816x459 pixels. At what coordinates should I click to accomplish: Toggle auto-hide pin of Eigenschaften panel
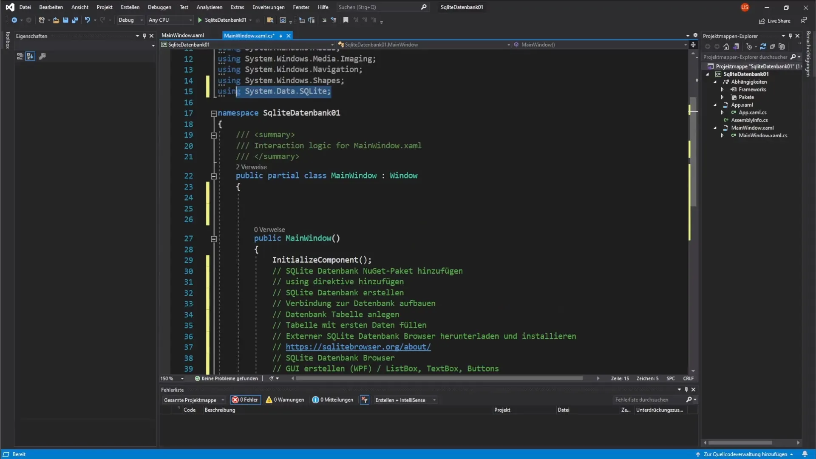point(144,36)
